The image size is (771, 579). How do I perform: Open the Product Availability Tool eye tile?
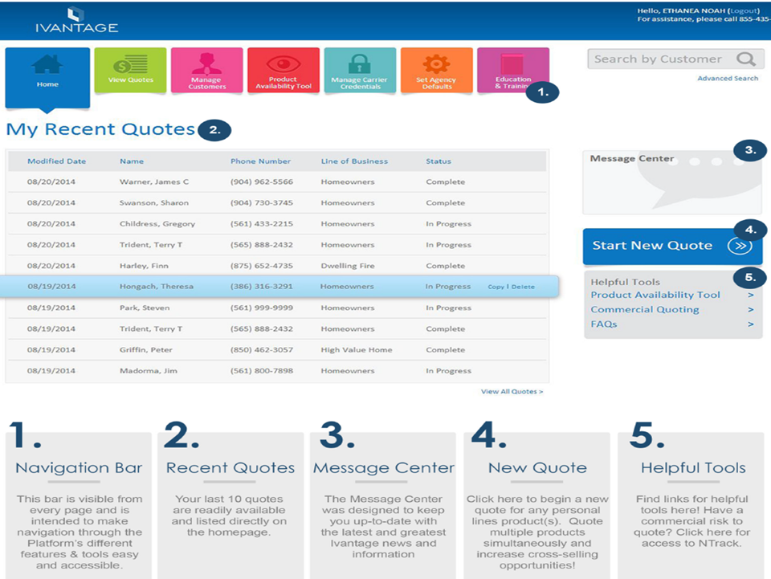tap(282, 69)
